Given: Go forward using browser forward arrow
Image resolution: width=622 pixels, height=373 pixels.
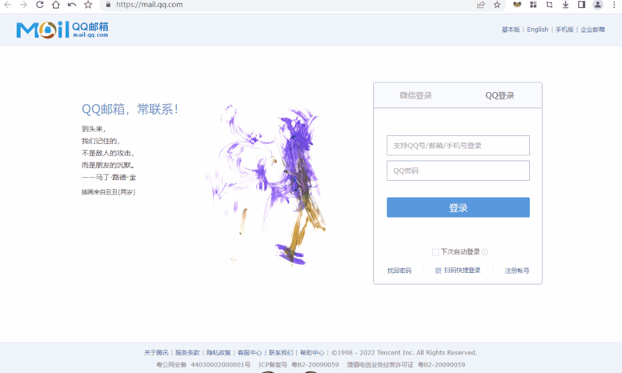Looking at the screenshot, I should pyautogui.click(x=24, y=5).
